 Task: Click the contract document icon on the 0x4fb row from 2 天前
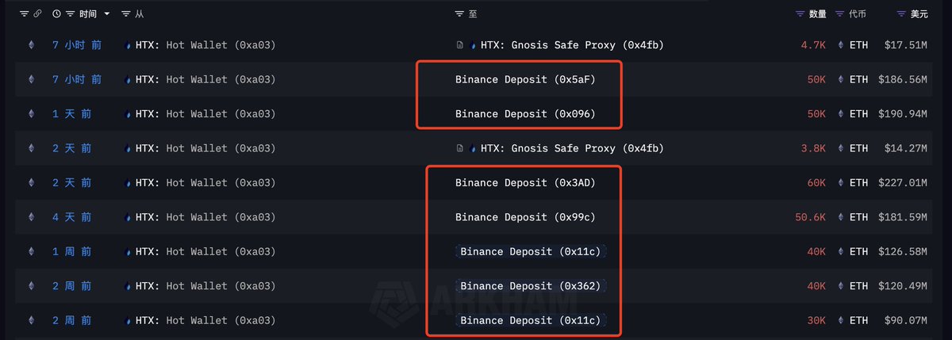coord(460,148)
